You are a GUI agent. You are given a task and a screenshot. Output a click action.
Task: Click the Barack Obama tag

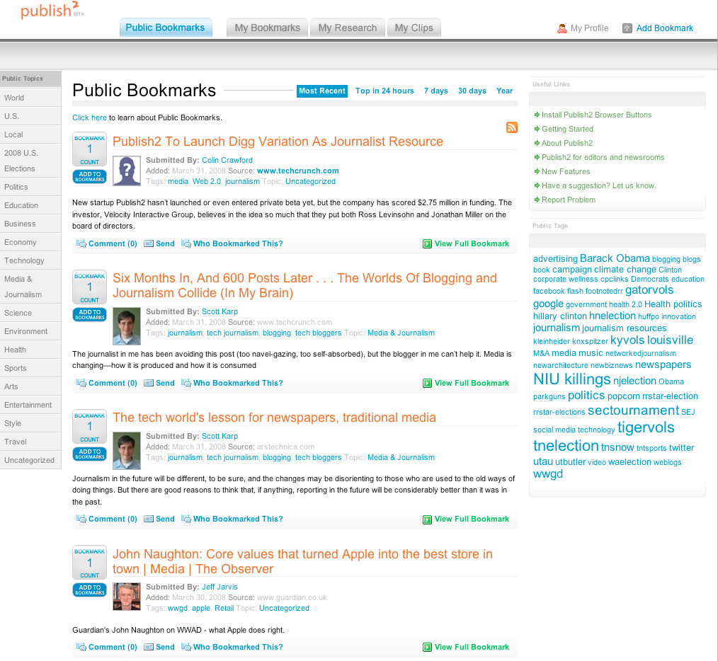(615, 258)
